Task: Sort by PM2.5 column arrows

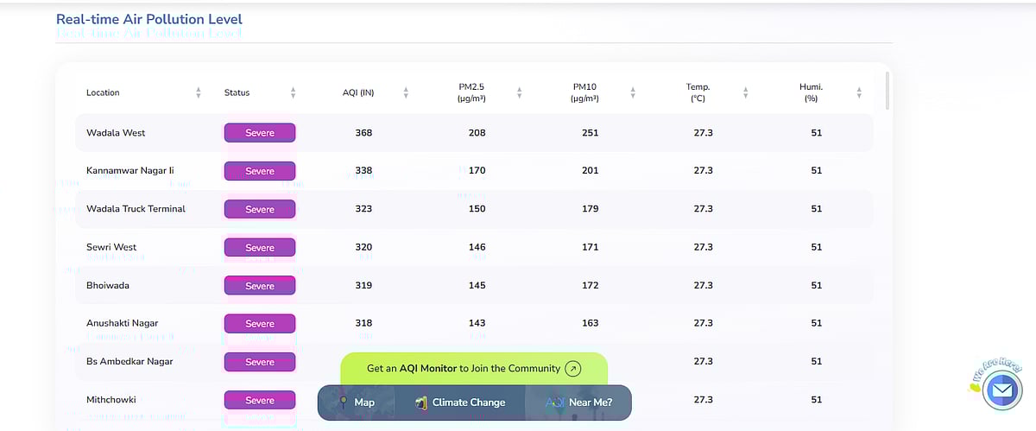Action: click(x=519, y=92)
